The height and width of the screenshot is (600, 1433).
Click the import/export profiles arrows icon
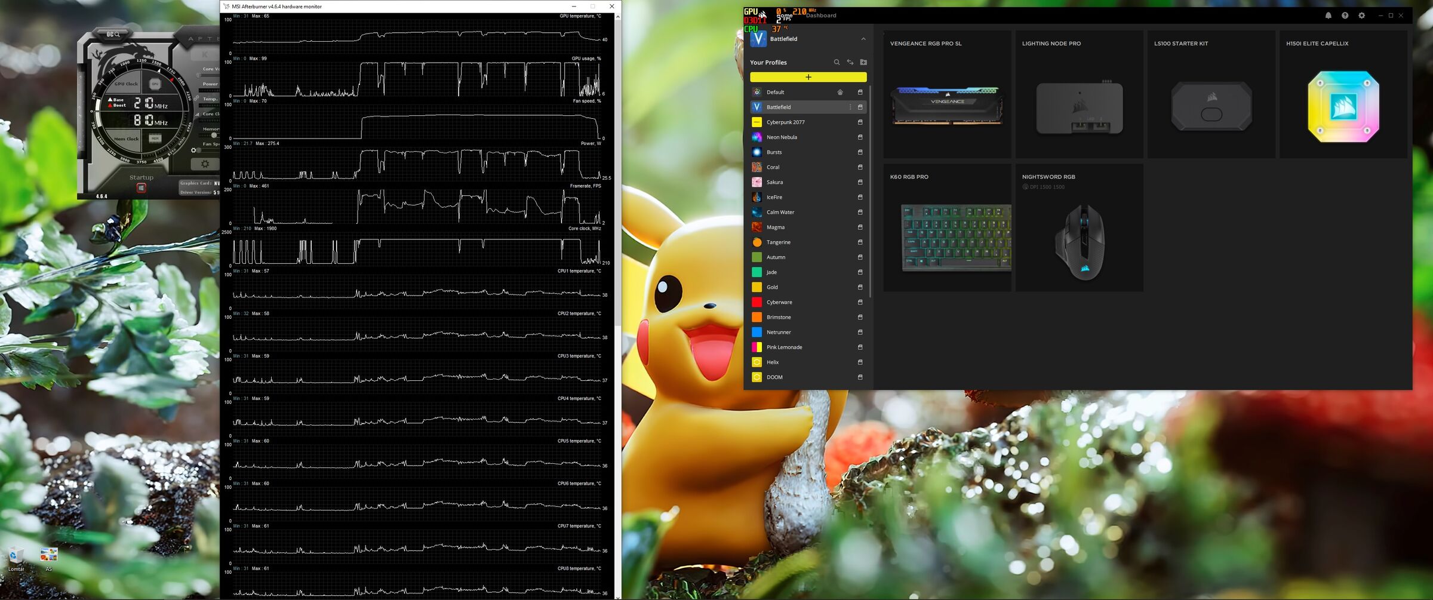pos(850,62)
